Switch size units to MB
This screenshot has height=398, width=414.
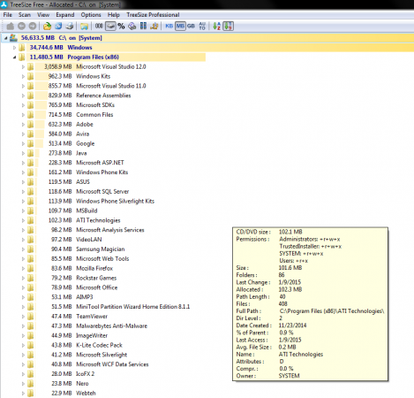[180, 27]
